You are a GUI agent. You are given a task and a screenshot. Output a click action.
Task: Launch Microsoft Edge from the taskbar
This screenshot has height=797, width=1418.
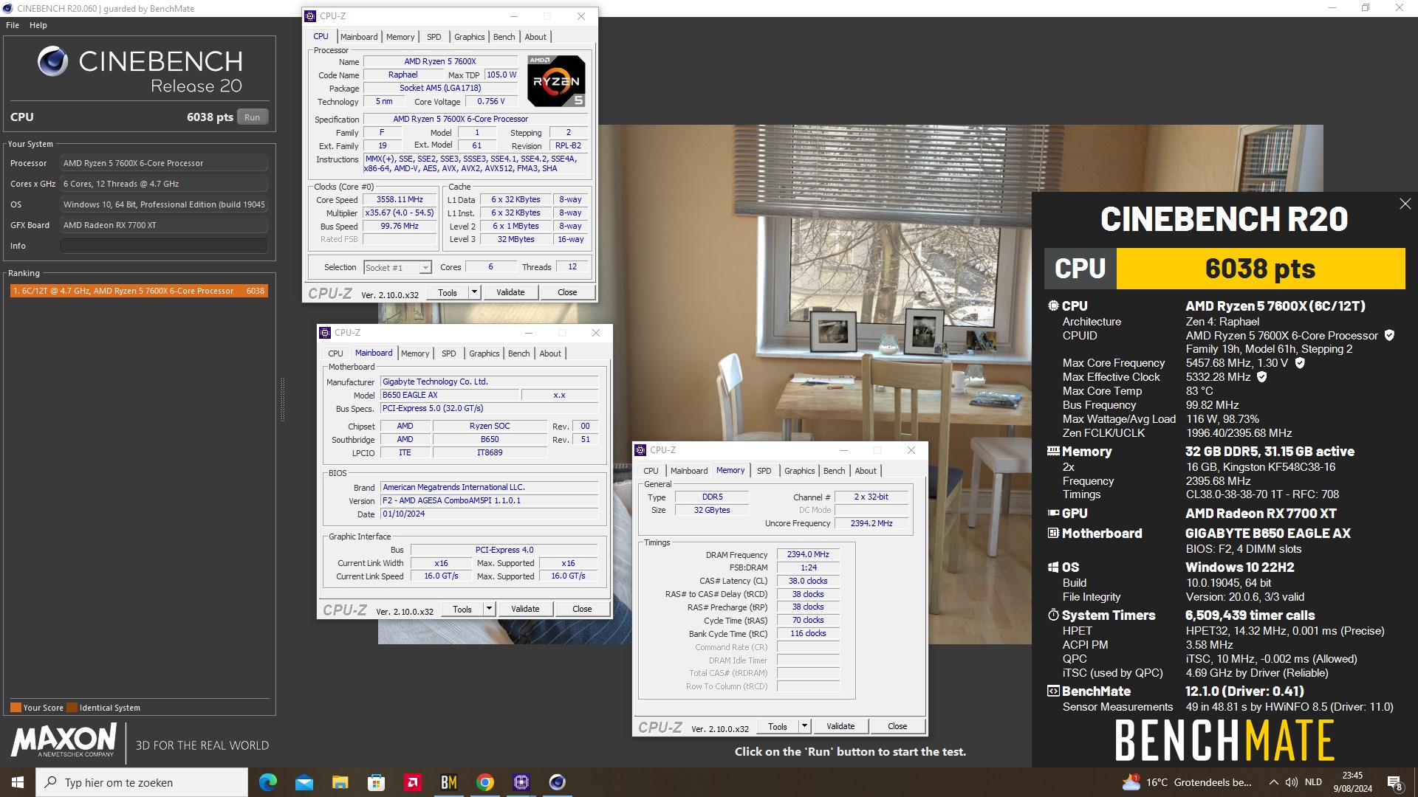(x=268, y=782)
